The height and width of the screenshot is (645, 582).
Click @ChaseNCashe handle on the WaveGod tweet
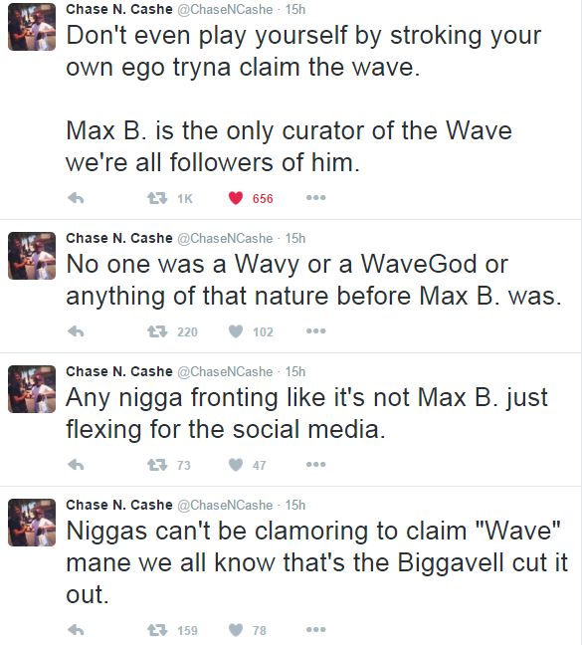pyautogui.click(x=225, y=238)
